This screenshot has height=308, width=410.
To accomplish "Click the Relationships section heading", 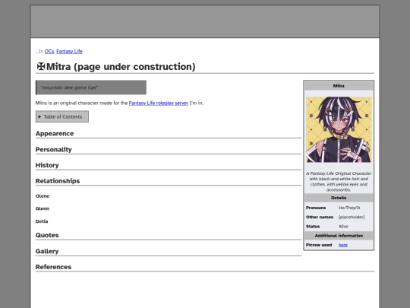I will (x=58, y=181).
